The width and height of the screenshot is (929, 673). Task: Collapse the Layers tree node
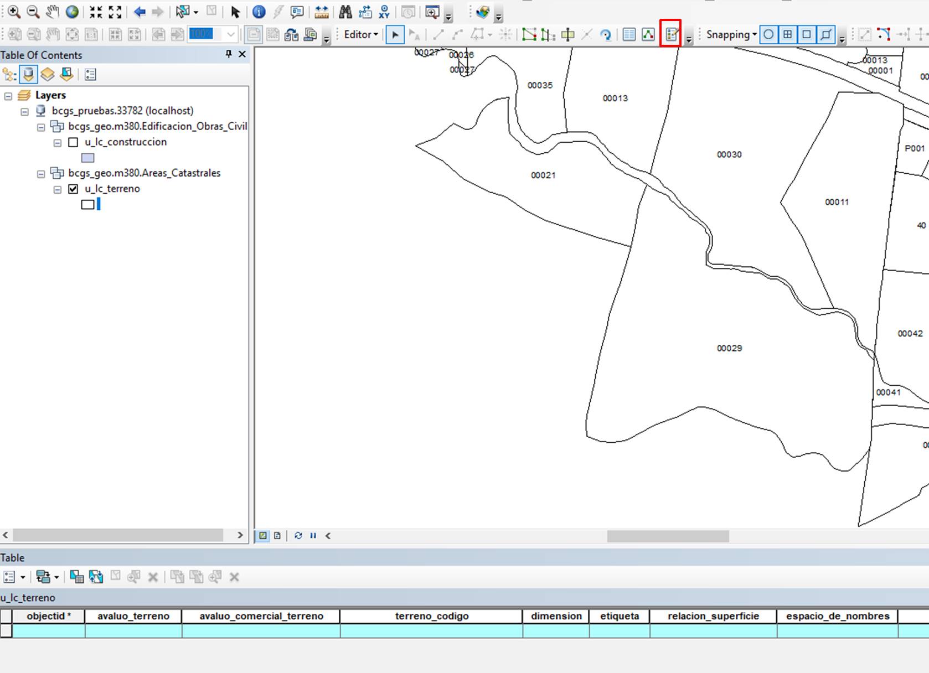[x=8, y=96]
